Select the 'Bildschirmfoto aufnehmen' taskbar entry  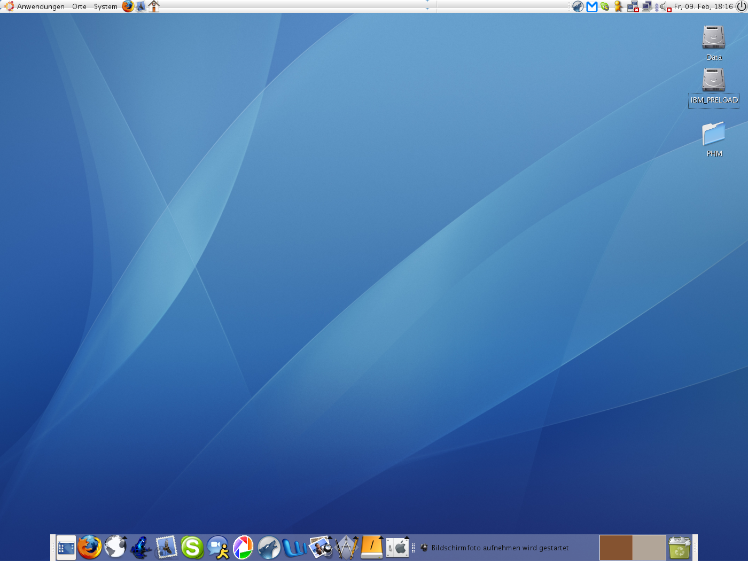click(x=500, y=548)
